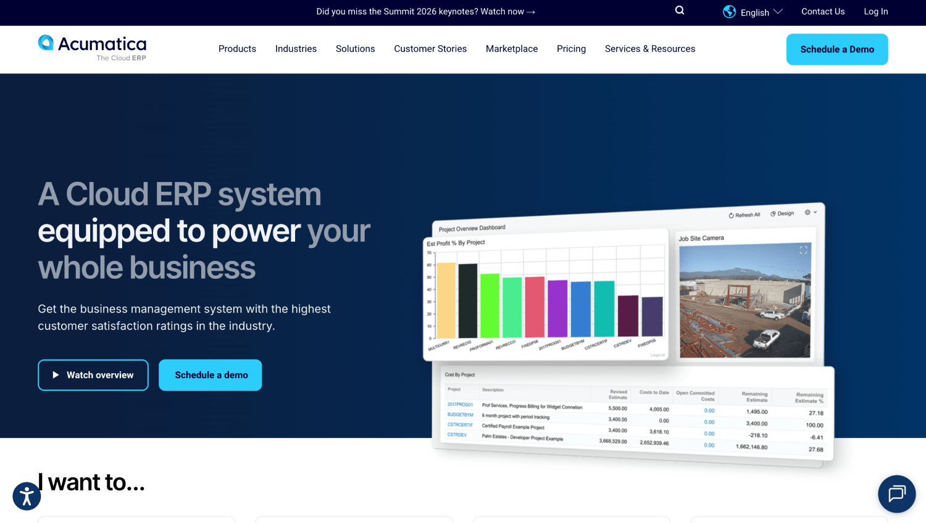
Task: Click the Log In link
Action: [876, 12]
